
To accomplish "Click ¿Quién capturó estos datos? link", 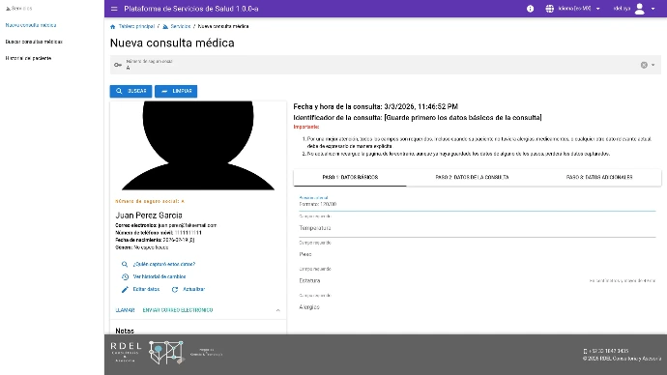I will click(x=164, y=264).
